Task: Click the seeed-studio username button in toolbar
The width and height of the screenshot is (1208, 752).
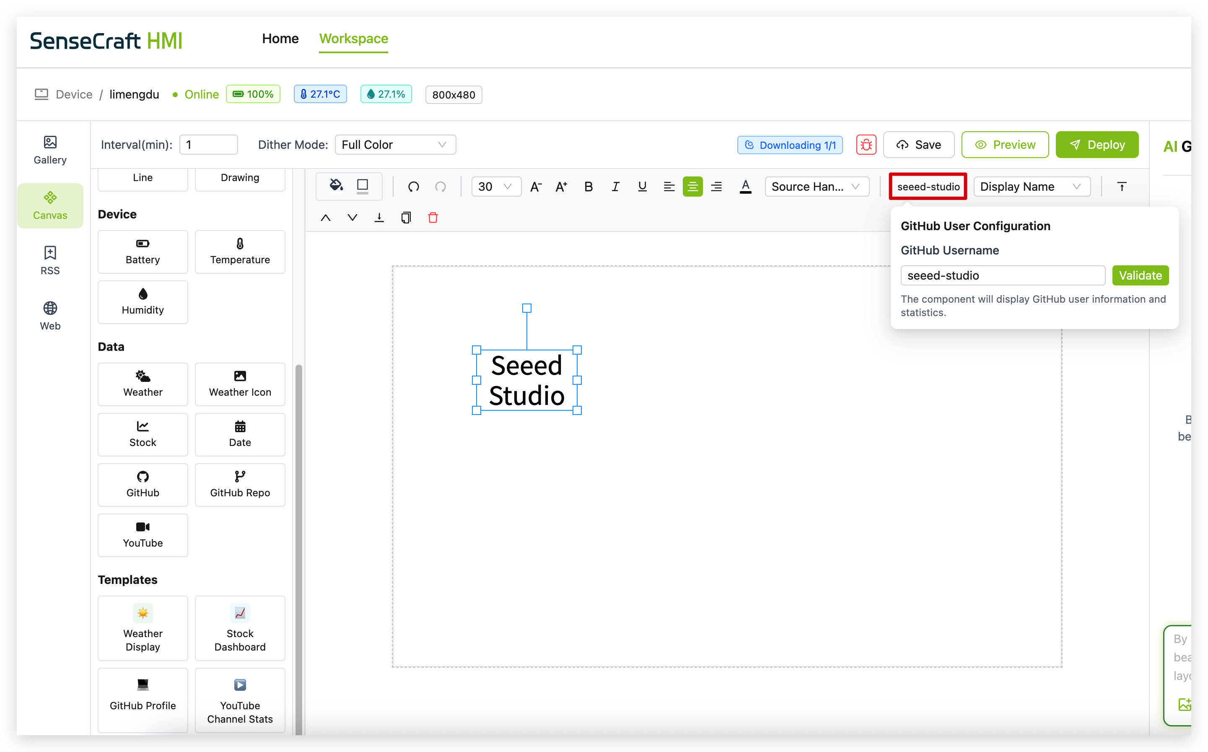Action: click(928, 187)
